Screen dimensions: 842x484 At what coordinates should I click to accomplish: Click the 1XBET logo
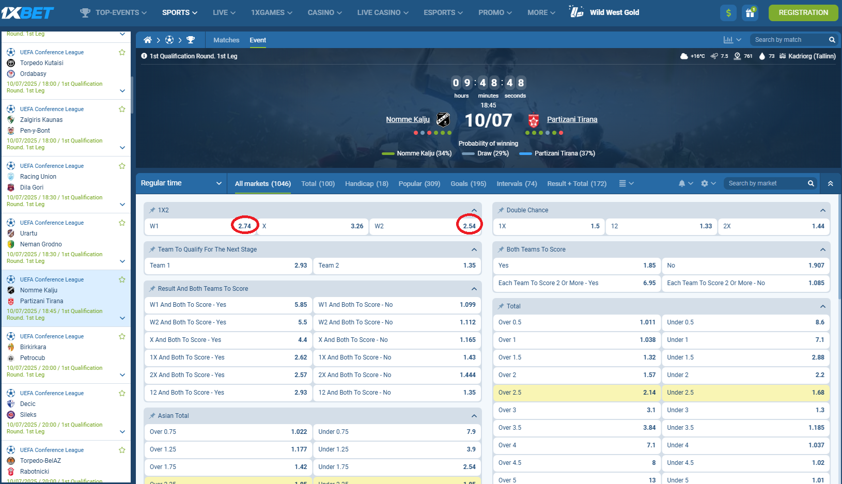(27, 12)
